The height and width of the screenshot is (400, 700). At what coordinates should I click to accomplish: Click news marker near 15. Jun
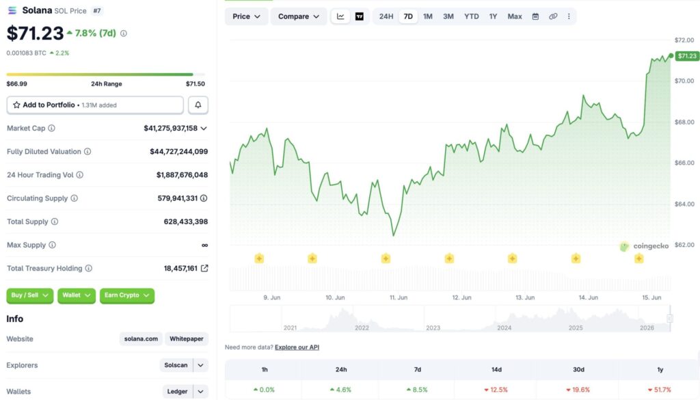(639, 258)
